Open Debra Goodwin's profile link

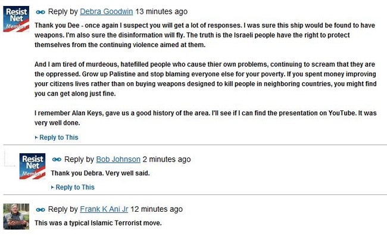coord(107,11)
